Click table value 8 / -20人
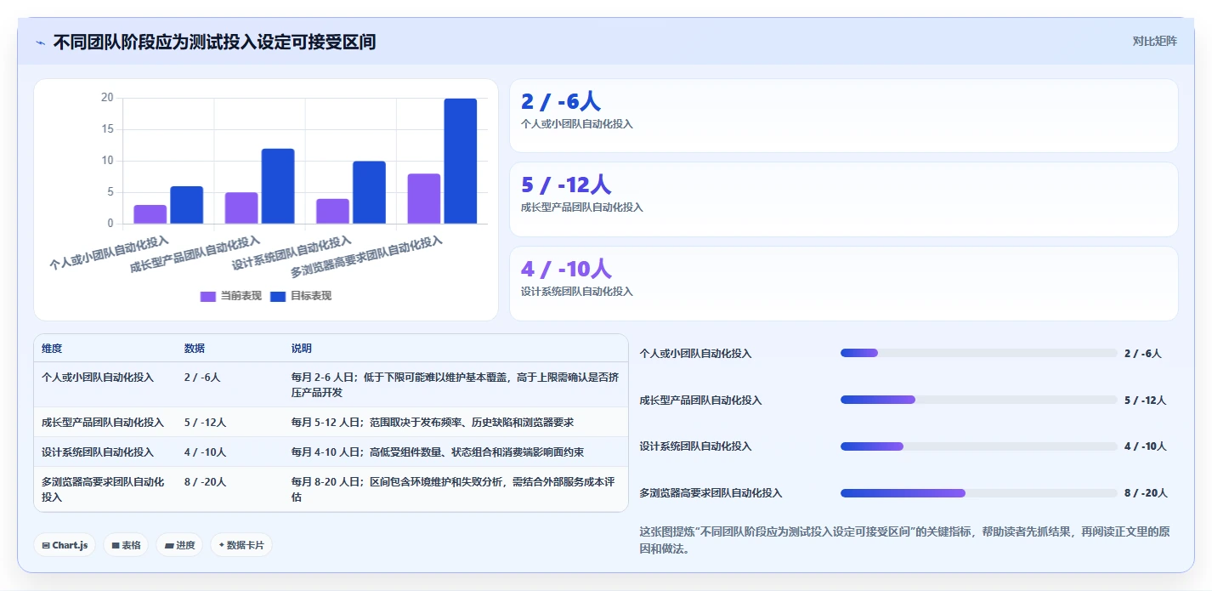 pos(205,481)
